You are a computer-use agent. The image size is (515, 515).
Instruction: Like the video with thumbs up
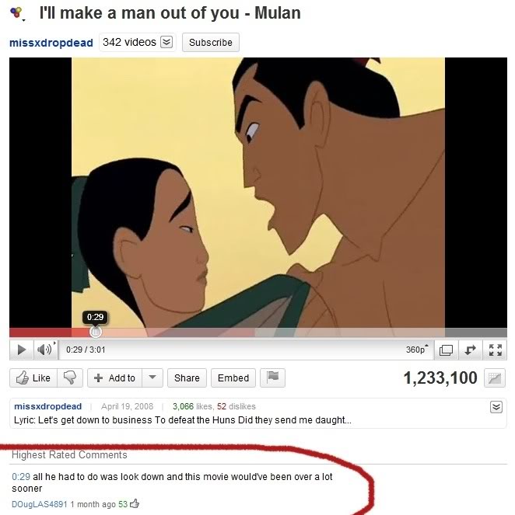[33, 378]
